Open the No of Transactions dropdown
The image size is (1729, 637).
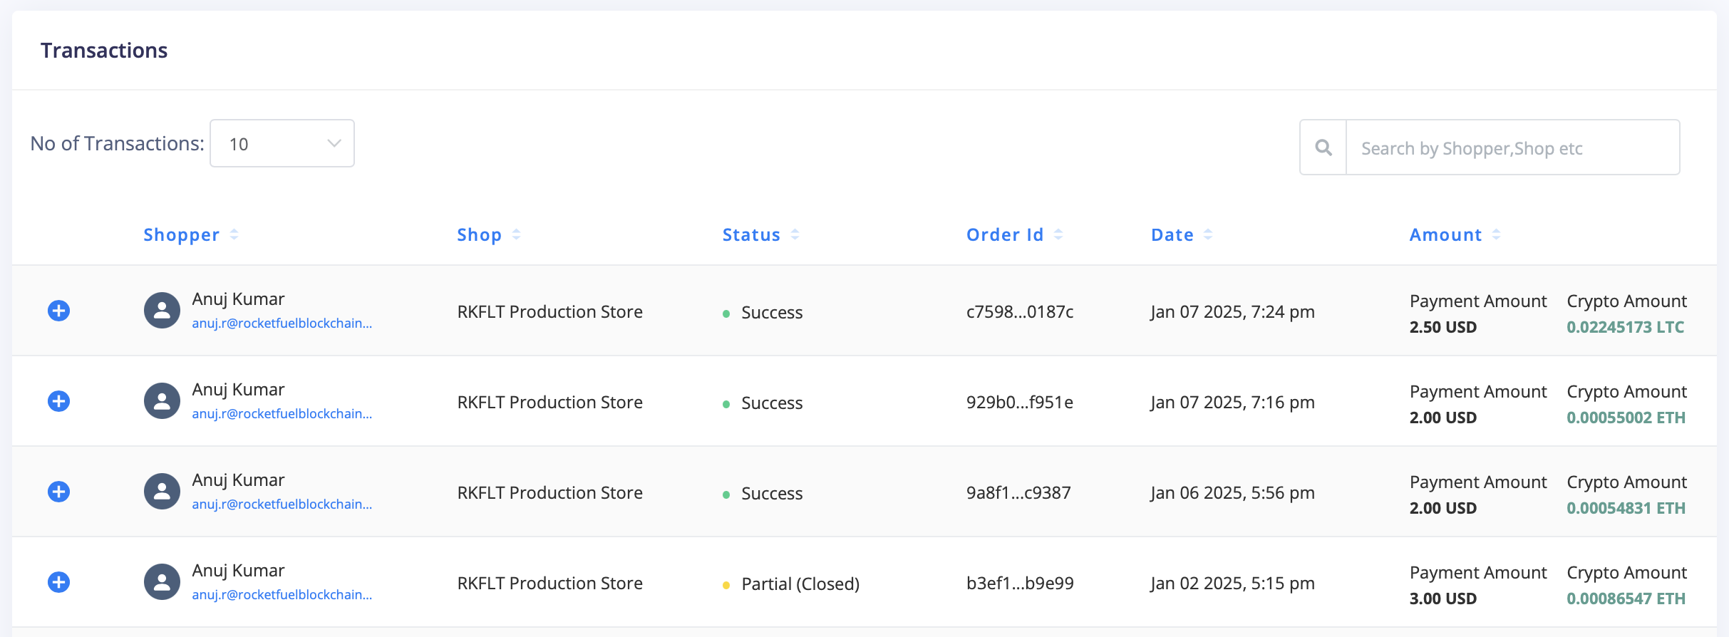pos(282,143)
